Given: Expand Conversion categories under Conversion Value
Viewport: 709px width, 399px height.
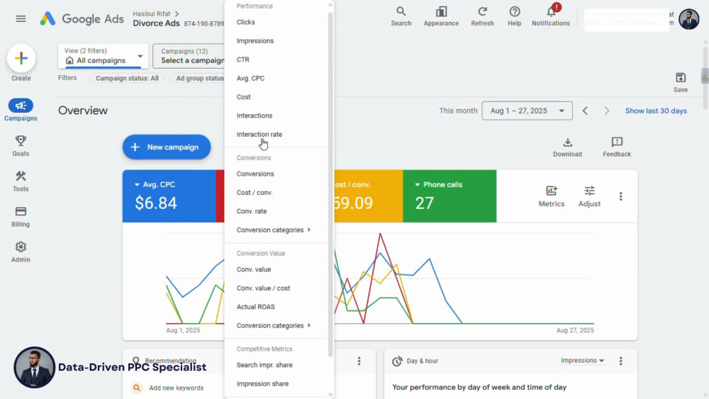Looking at the screenshot, I should [274, 325].
